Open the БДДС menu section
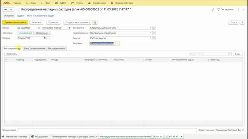Screen dimensions: 248x139 [61, 3]
